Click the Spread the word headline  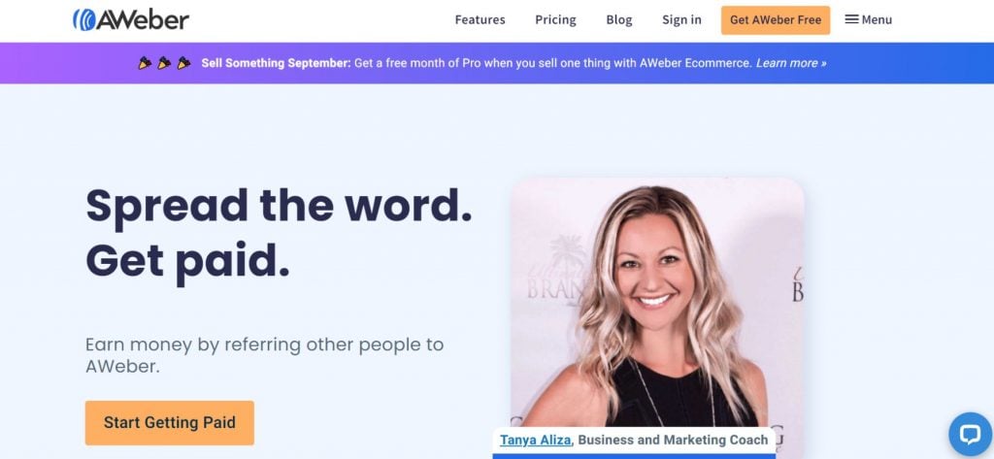(x=279, y=233)
